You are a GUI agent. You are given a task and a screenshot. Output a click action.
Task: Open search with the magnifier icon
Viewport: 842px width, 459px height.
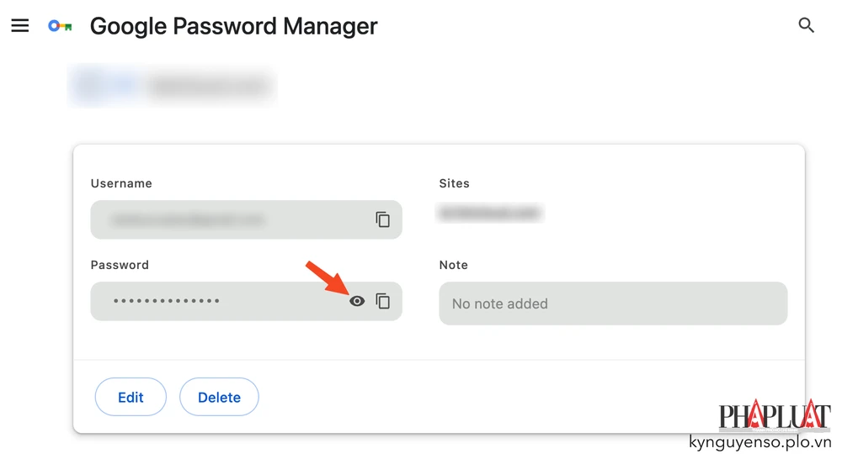coord(806,26)
